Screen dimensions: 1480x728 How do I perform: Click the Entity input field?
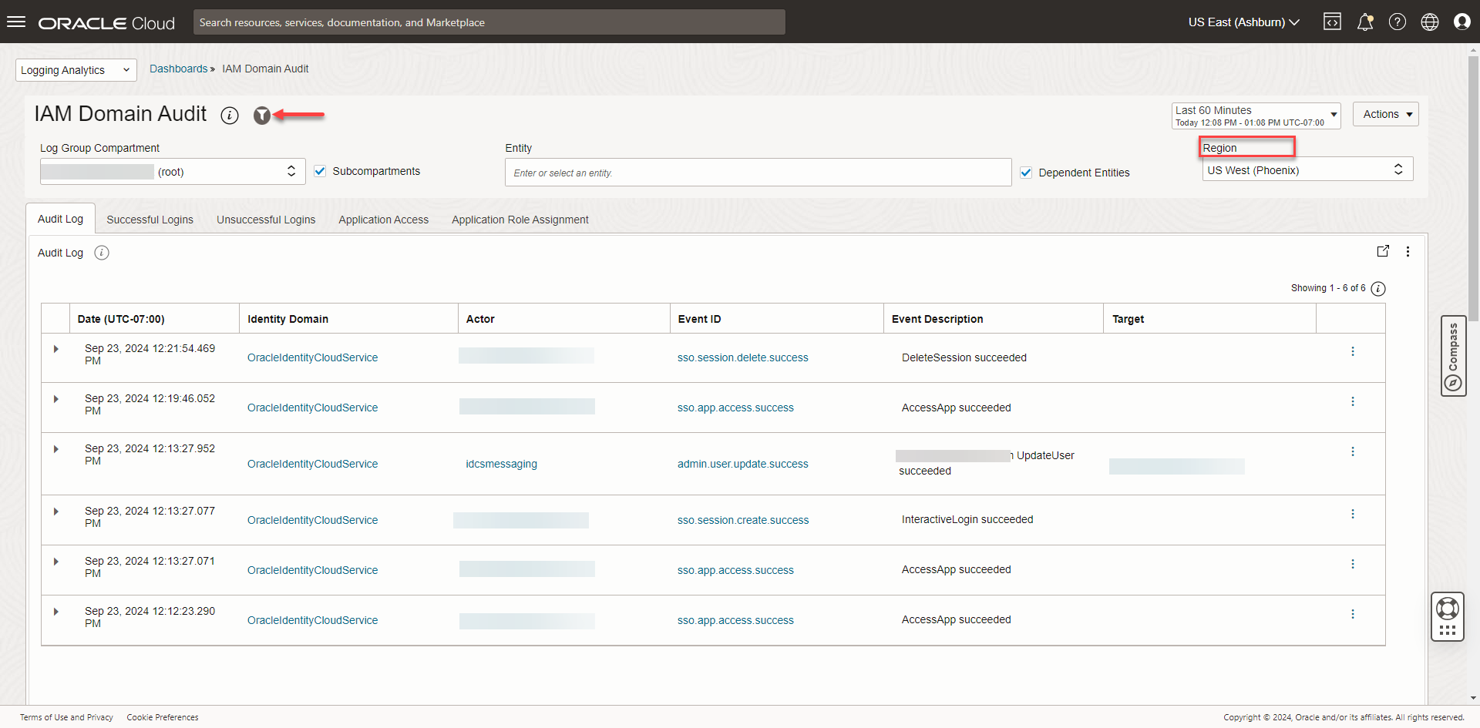[x=758, y=173]
